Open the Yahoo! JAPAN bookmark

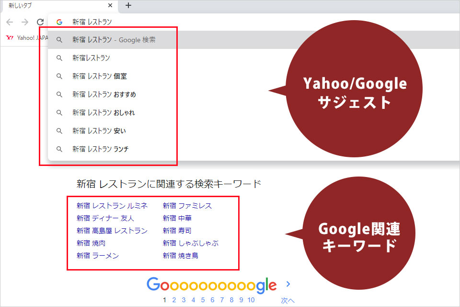[x=26, y=37]
